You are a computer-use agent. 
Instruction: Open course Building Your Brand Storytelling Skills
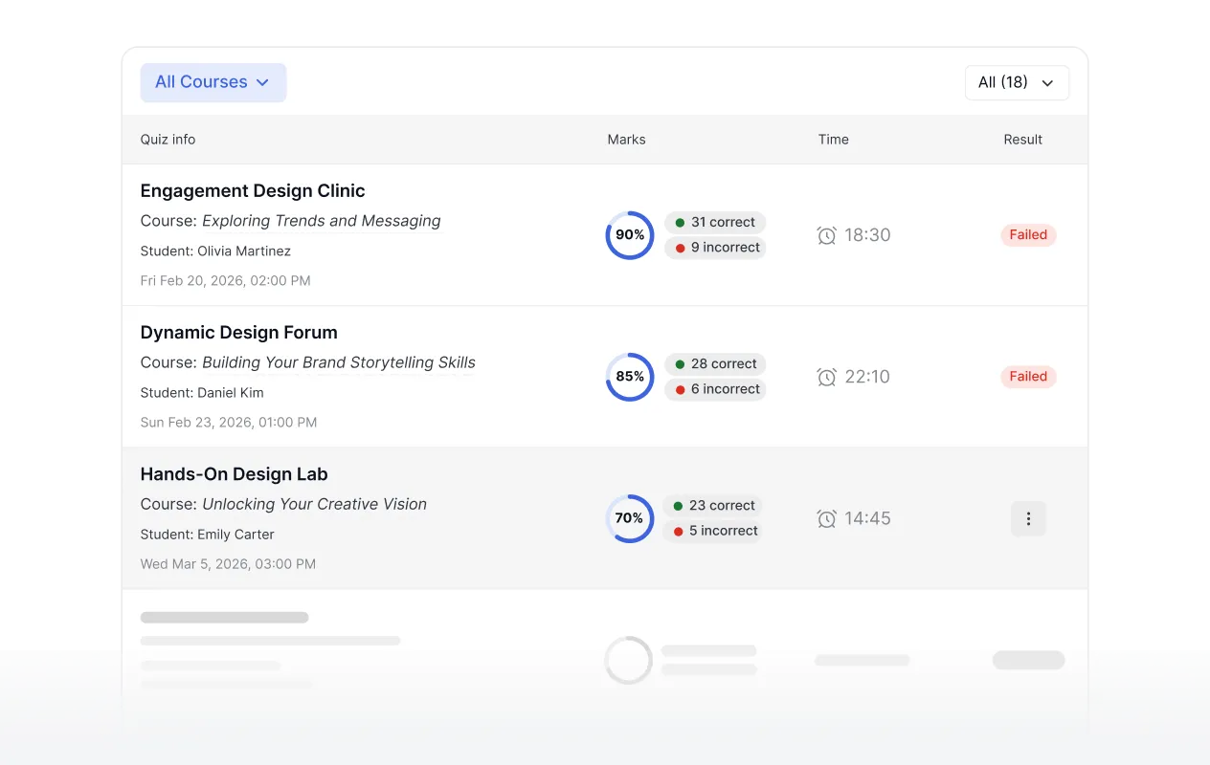pyautogui.click(x=339, y=362)
